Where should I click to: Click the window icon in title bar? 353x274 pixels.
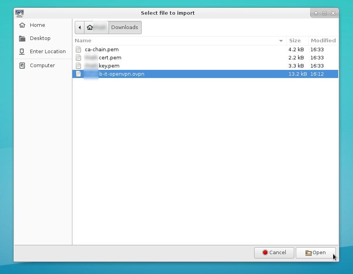coord(19,13)
